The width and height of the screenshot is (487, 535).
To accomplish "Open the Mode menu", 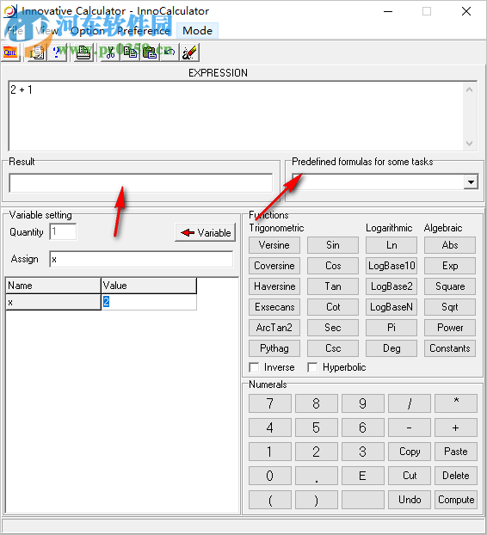I will click(x=197, y=31).
